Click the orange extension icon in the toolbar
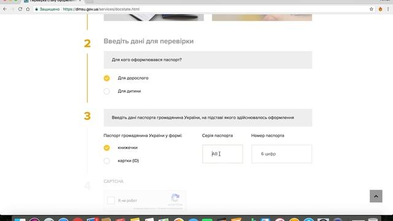The width and height of the screenshot is (393, 221). 381,9
